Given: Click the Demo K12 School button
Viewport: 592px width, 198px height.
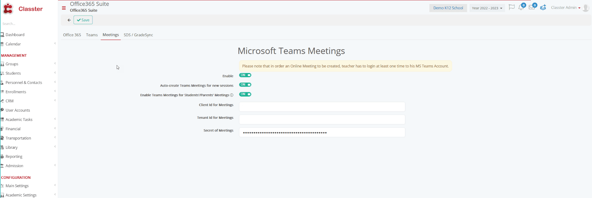Looking at the screenshot, I should coord(448,8).
